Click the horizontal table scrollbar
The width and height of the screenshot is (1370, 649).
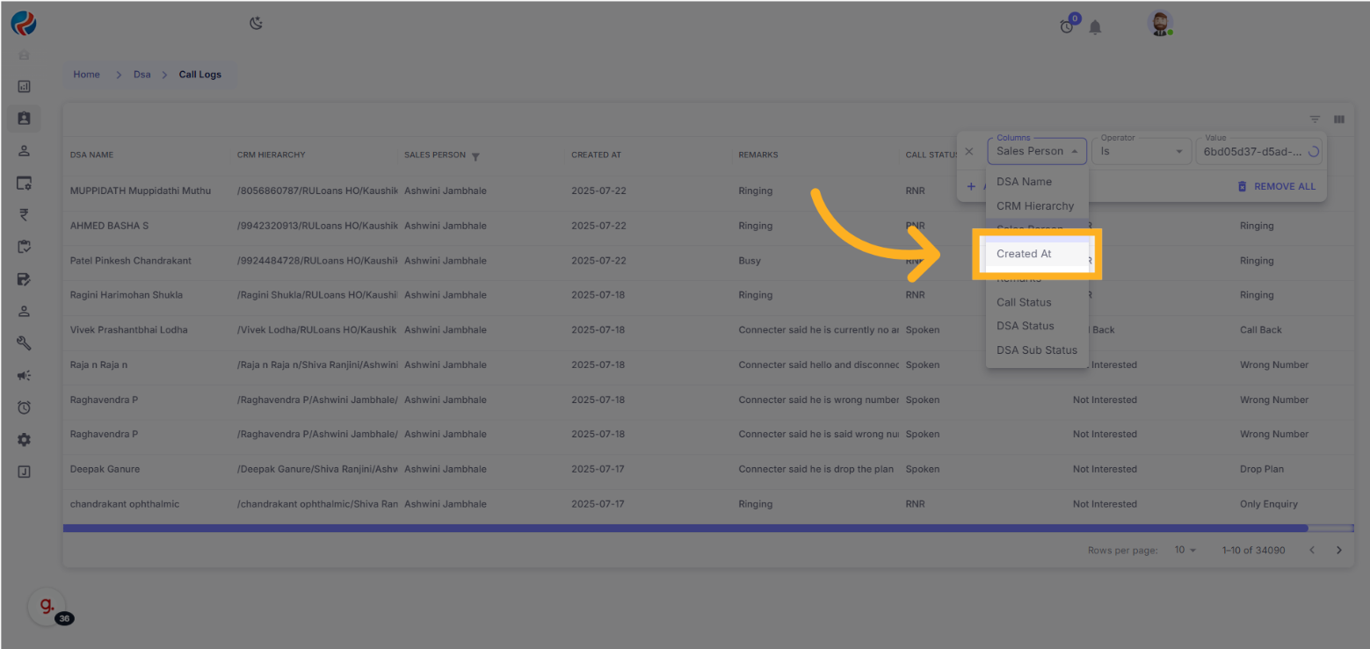pyautogui.click(x=685, y=529)
